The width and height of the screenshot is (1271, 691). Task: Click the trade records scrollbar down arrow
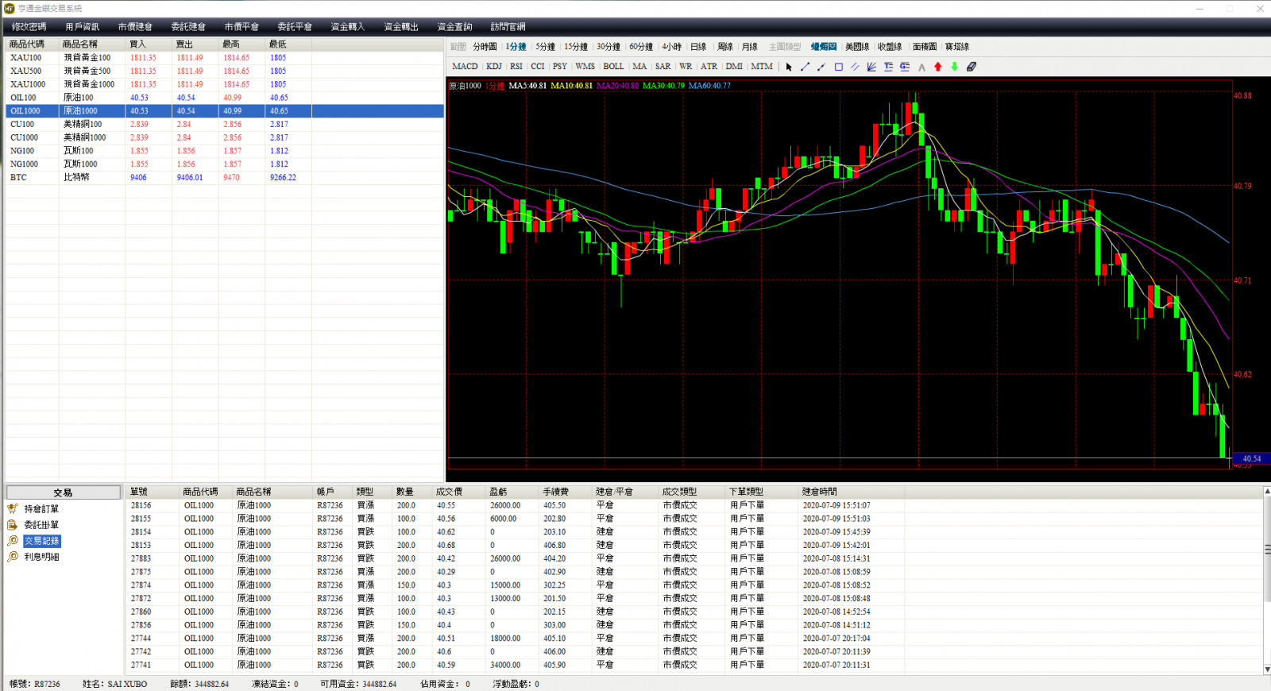[x=1266, y=670]
